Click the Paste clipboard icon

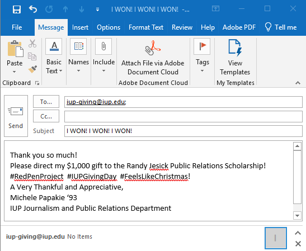(x=15, y=49)
